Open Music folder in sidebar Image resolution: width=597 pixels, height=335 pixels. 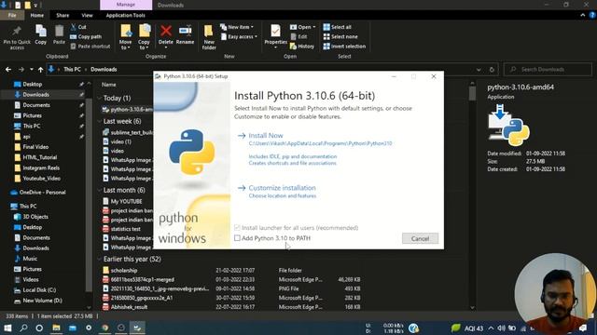point(30,259)
